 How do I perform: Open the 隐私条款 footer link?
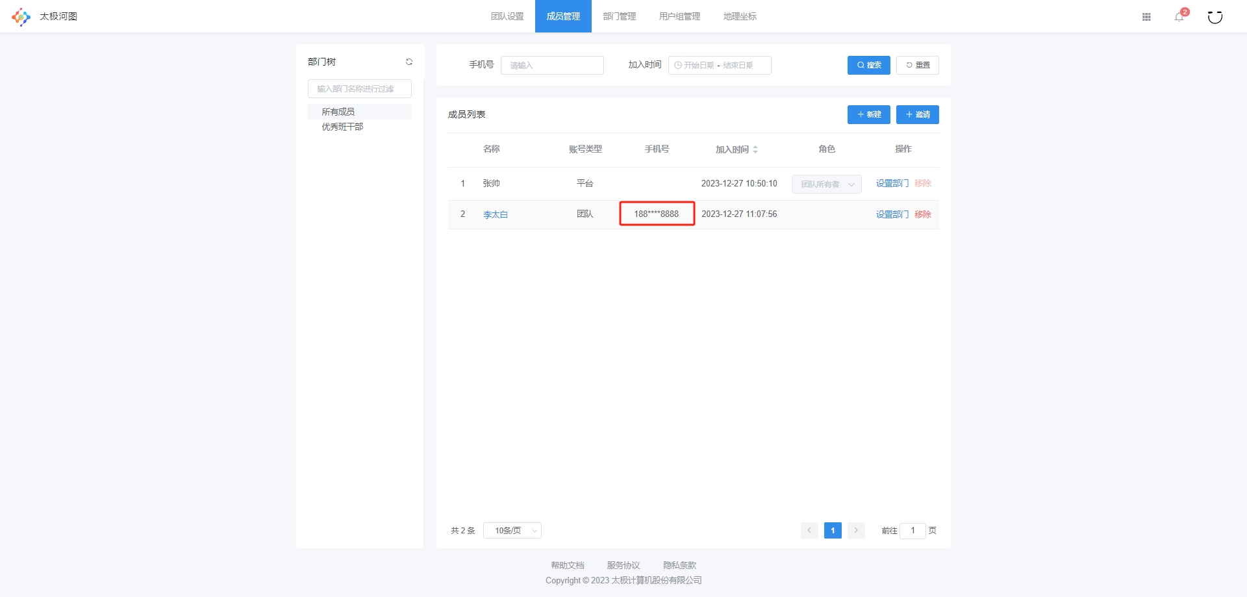coord(679,565)
